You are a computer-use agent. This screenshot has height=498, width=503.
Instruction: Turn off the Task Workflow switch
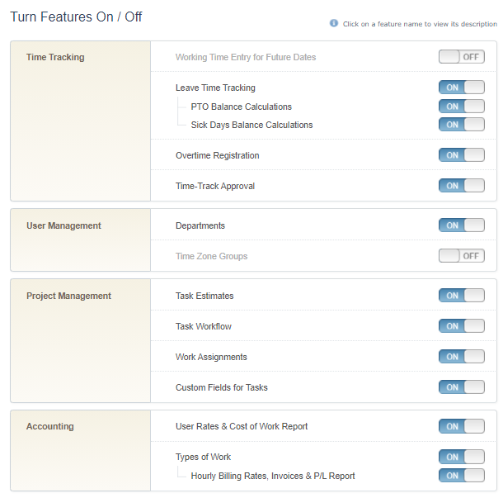pos(461,326)
